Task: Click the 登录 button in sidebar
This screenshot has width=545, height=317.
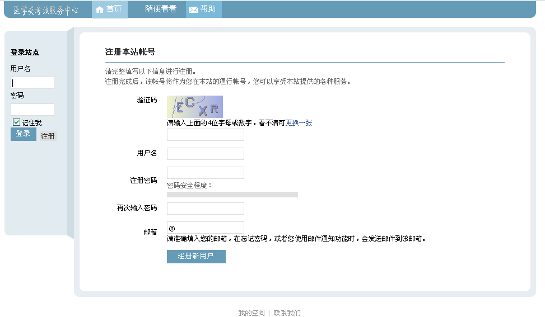Action: point(24,134)
